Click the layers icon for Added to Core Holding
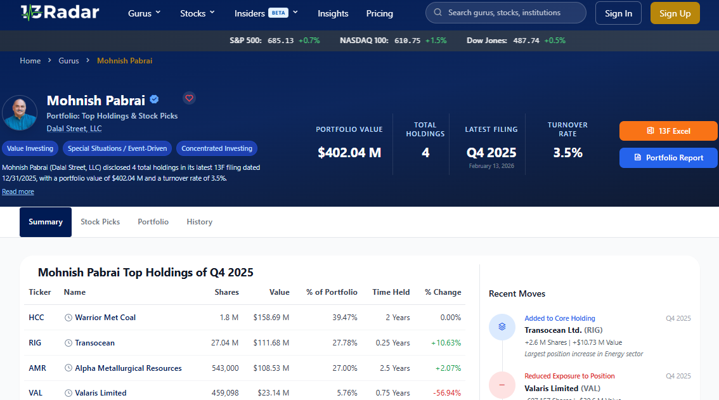The image size is (719, 400). (x=502, y=326)
